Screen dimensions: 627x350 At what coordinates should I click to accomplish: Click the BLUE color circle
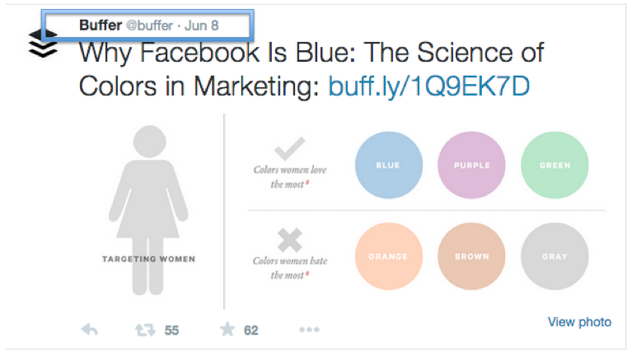coord(389,165)
